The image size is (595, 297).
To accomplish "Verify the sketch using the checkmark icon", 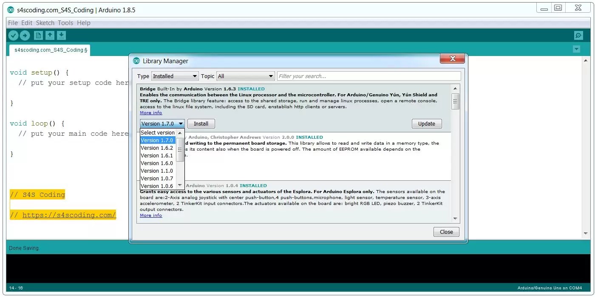I will point(13,35).
